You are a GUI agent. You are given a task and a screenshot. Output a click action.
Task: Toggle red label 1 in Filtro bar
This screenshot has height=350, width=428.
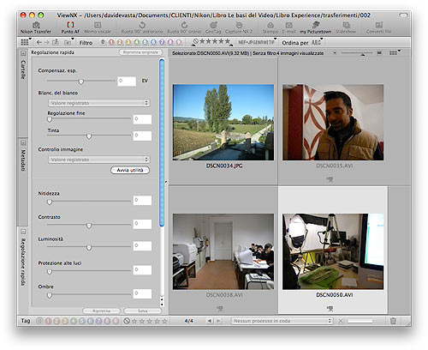coord(111,42)
